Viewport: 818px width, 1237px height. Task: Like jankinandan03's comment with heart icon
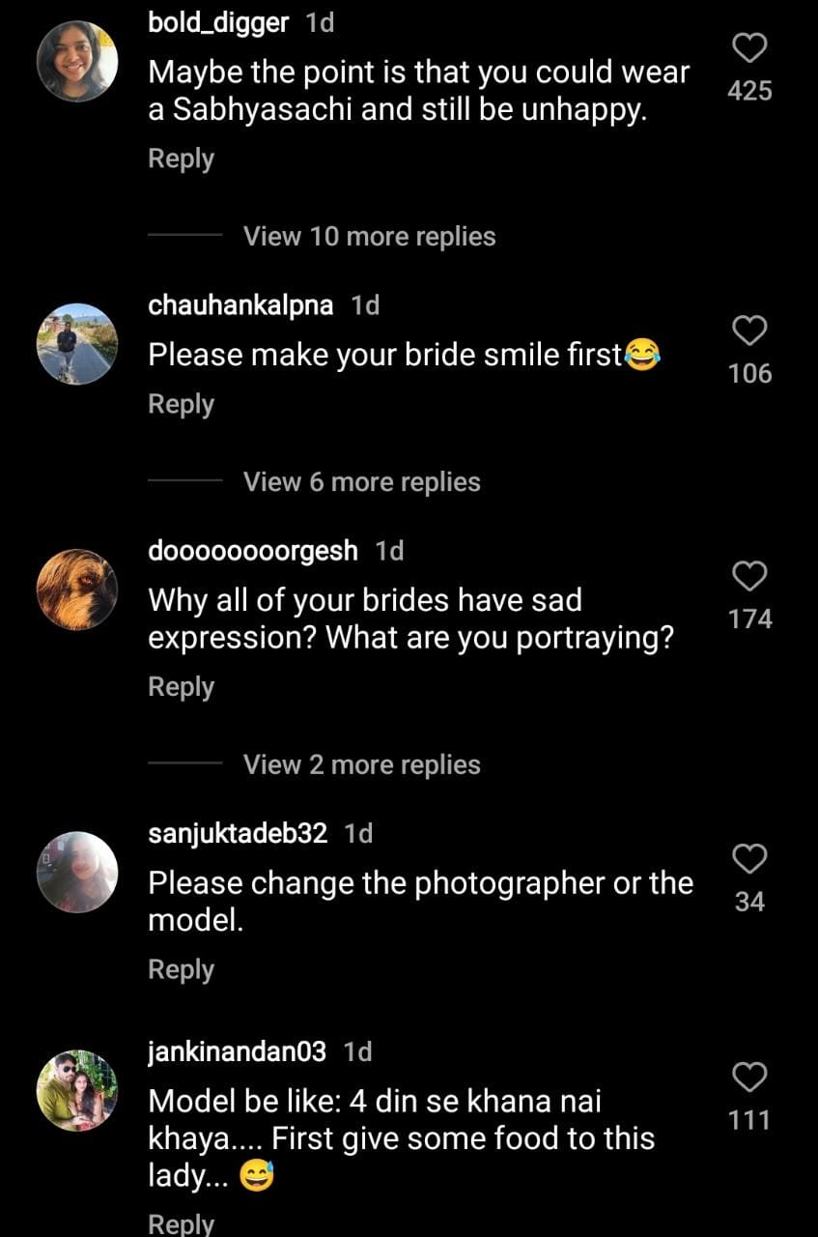[x=750, y=1077]
